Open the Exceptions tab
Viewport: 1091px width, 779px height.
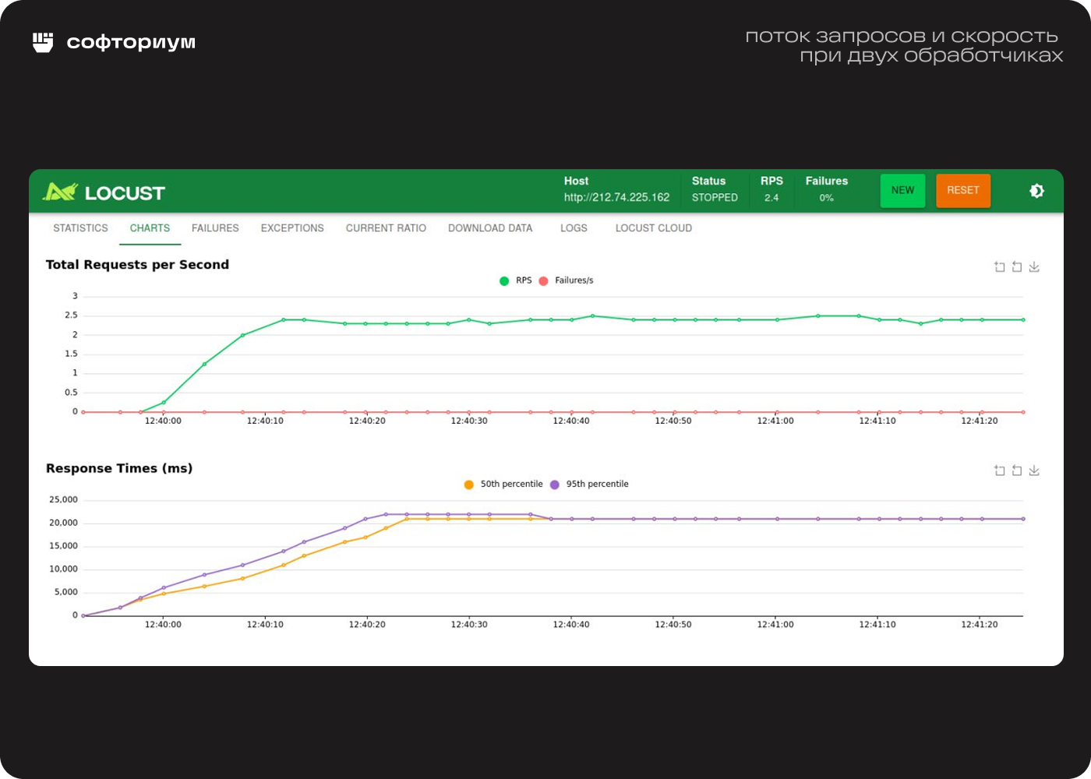click(292, 228)
